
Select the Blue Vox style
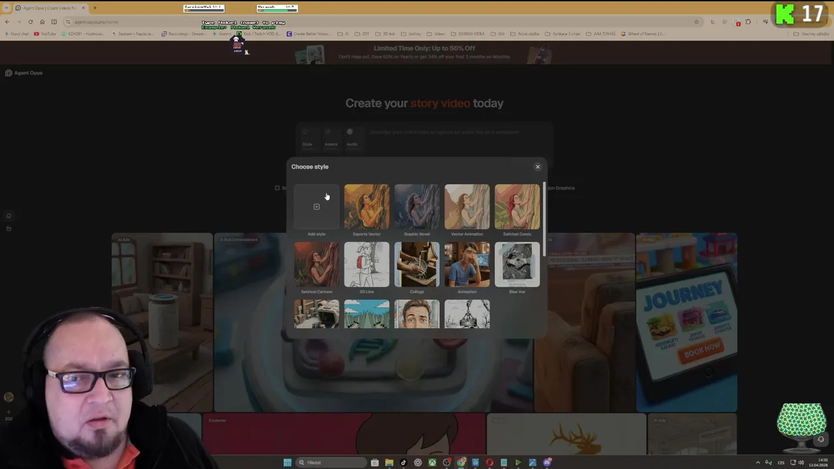point(517,264)
